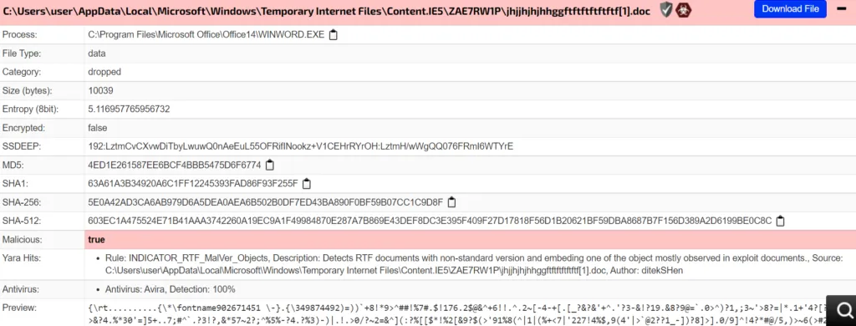Copy the SHA-512 hash to clipboard
Screen dimensions: 856x326
pyautogui.click(x=781, y=222)
